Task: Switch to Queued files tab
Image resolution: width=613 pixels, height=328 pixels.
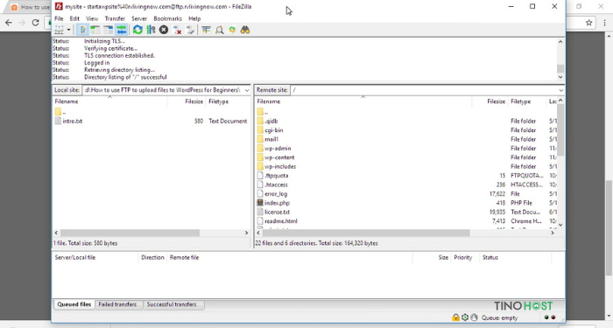Action: 74,304
